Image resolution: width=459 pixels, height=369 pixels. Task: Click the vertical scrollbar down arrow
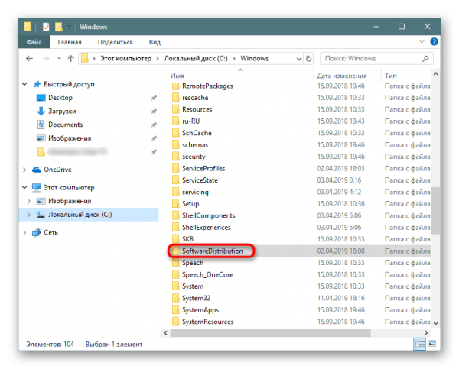(435, 323)
